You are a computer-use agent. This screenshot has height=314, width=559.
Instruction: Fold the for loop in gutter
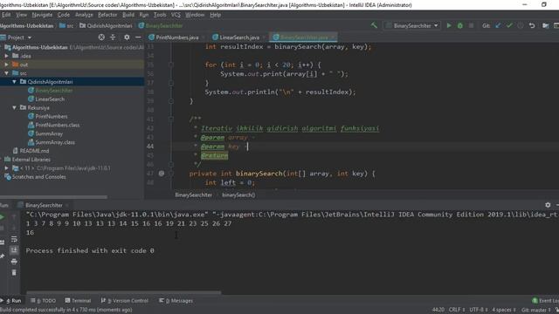(171, 65)
